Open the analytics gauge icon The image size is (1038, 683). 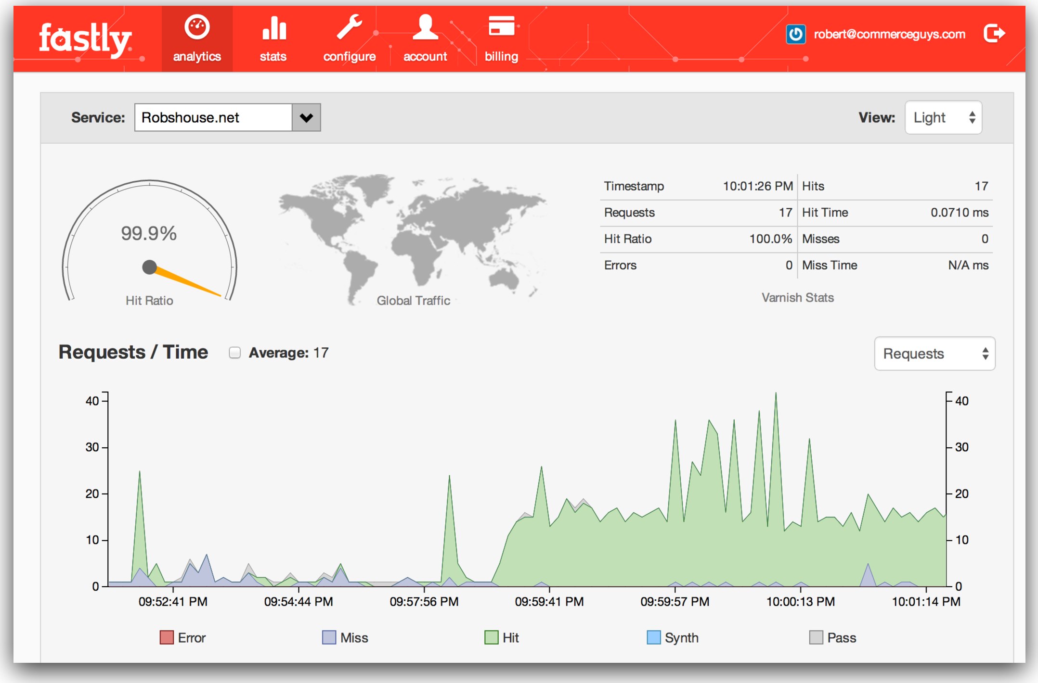click(x=197, y=27)
